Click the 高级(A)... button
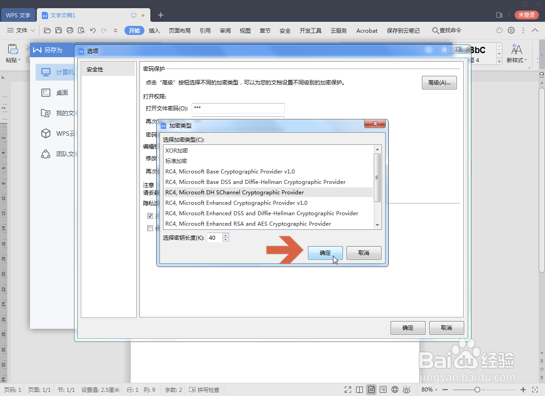Screen dimensions: 545x396 click(x=439, y=83)
